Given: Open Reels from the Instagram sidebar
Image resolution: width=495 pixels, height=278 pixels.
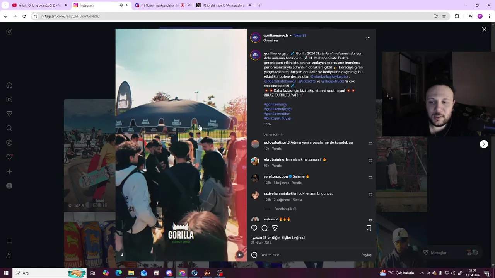Looking at the screenshot, I should (x=9, y=99).
